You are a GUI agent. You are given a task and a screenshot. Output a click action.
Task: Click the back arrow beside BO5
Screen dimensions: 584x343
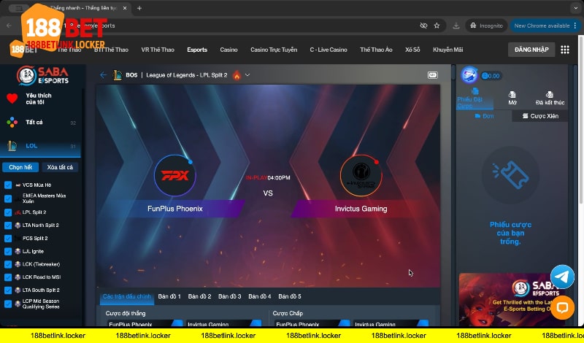pyautogui.click(x=103, y=75)
